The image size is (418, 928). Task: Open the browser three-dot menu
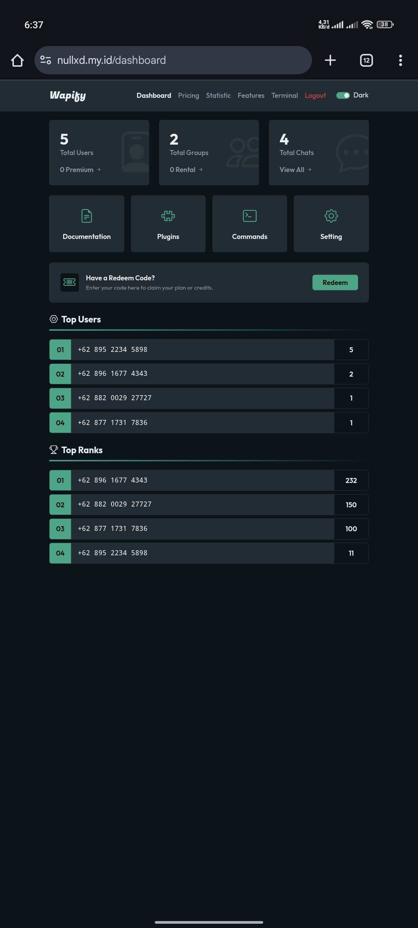point(400,60)
